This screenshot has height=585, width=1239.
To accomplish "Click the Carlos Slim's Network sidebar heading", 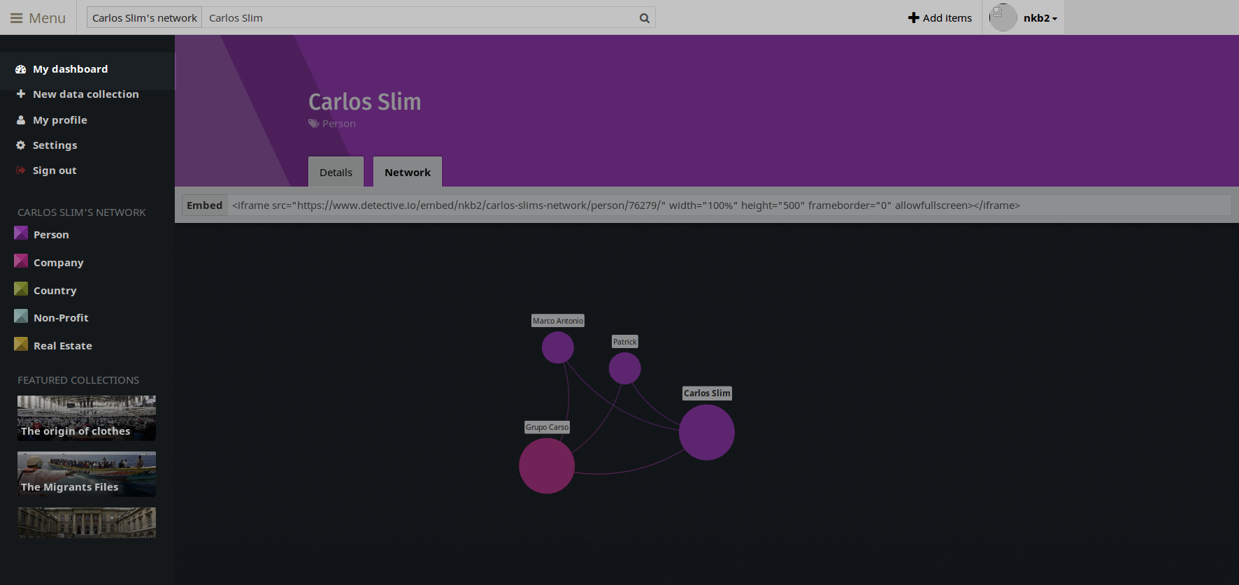I will pos(82,212).
